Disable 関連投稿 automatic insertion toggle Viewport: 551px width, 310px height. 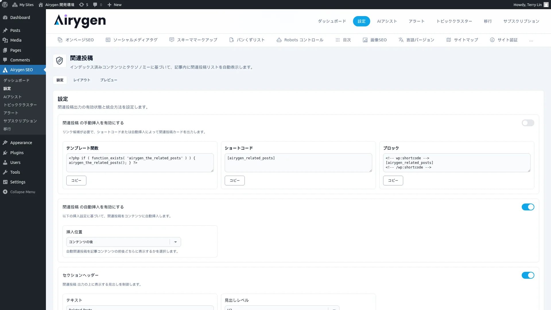528,207
